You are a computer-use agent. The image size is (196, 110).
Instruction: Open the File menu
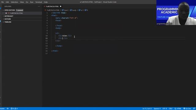[2, 2]
